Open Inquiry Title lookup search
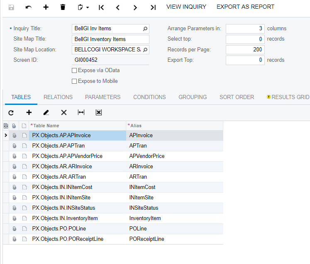Image resolution: width=310 pixels, height=264 pixels. pos(145,29)
